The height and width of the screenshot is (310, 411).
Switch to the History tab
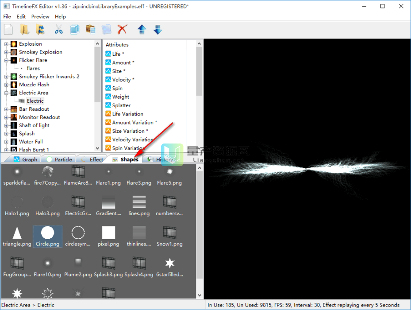161,159
